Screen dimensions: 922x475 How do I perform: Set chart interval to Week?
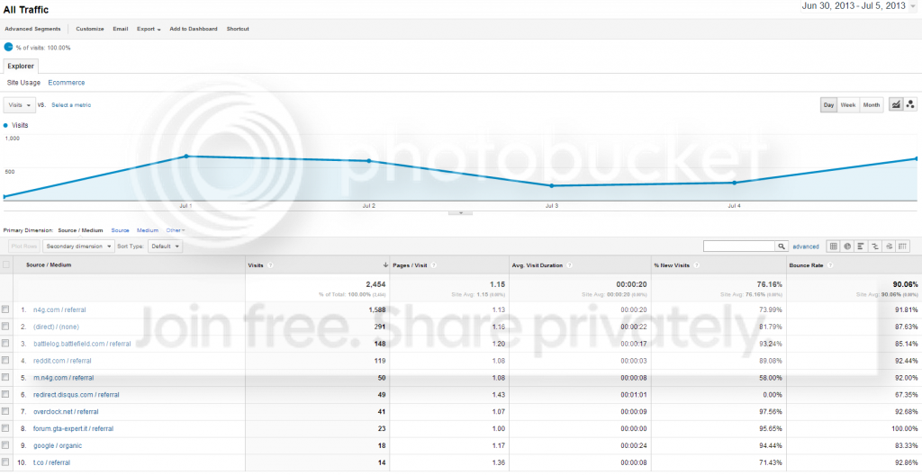click(x=848, y=104)
